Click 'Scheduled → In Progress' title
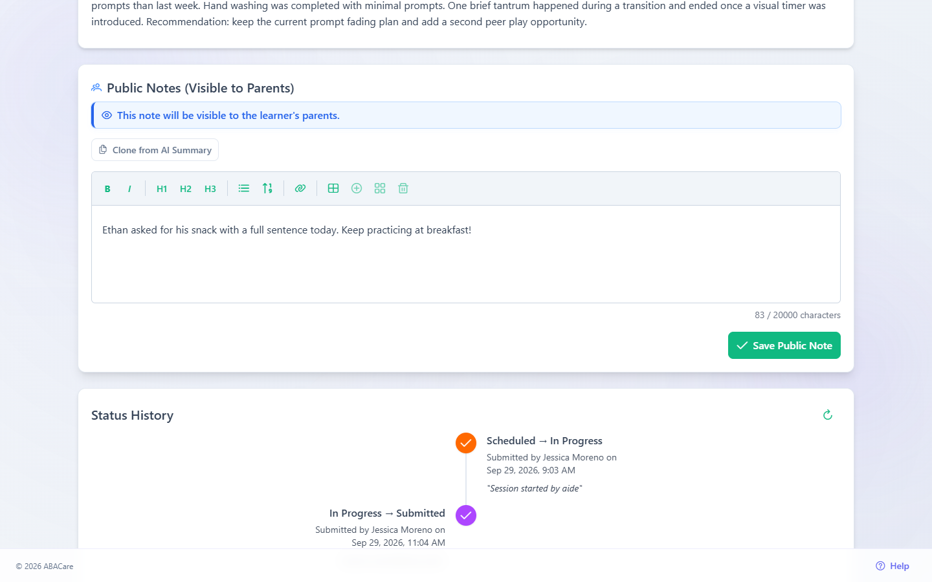This screenshot has width=932, height=582. pos(544,440)
